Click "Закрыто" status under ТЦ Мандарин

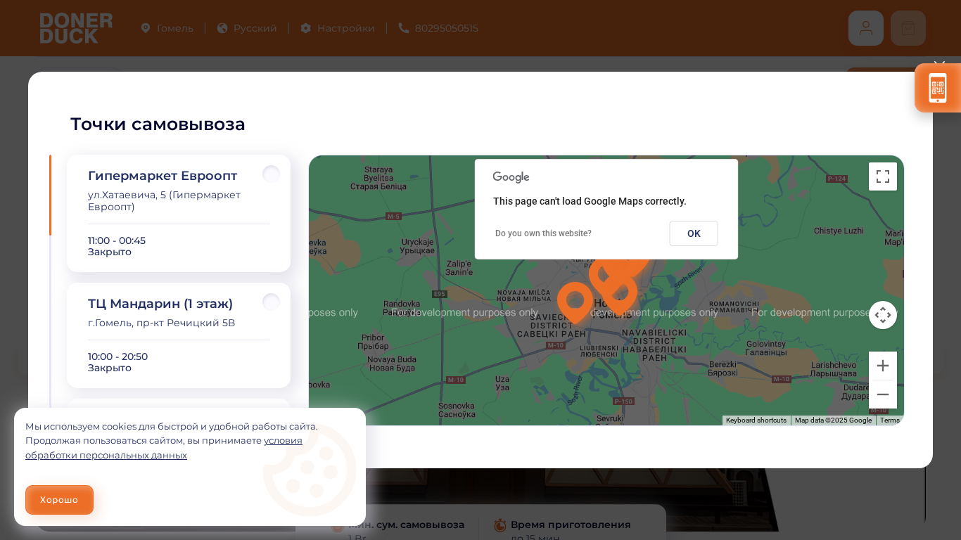[x=110, y=368]
